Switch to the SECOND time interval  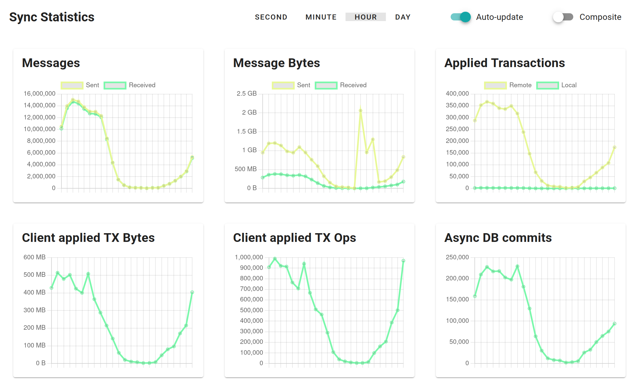pyautogui.click(x=271, y=17)
